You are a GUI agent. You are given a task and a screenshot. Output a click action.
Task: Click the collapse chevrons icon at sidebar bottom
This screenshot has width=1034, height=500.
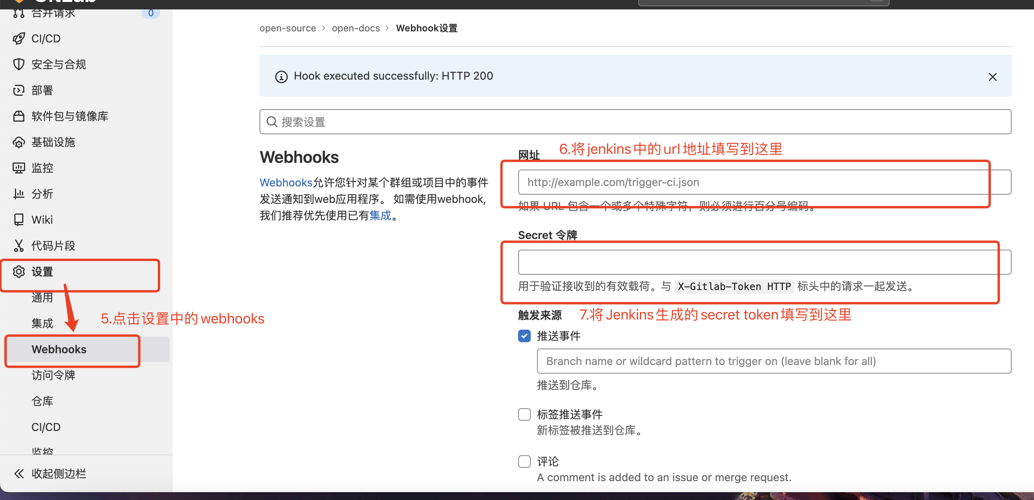pyautogui.click(x=18, y=474)
